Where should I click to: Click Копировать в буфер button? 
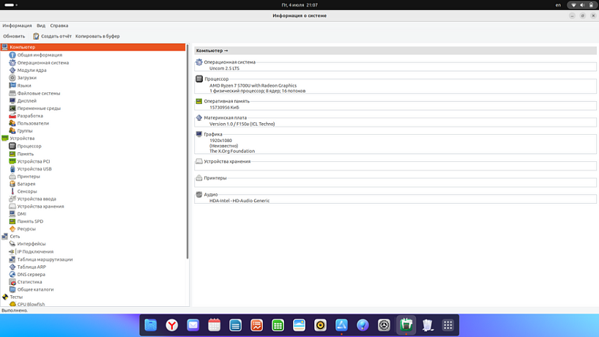(x=97, y=36)
